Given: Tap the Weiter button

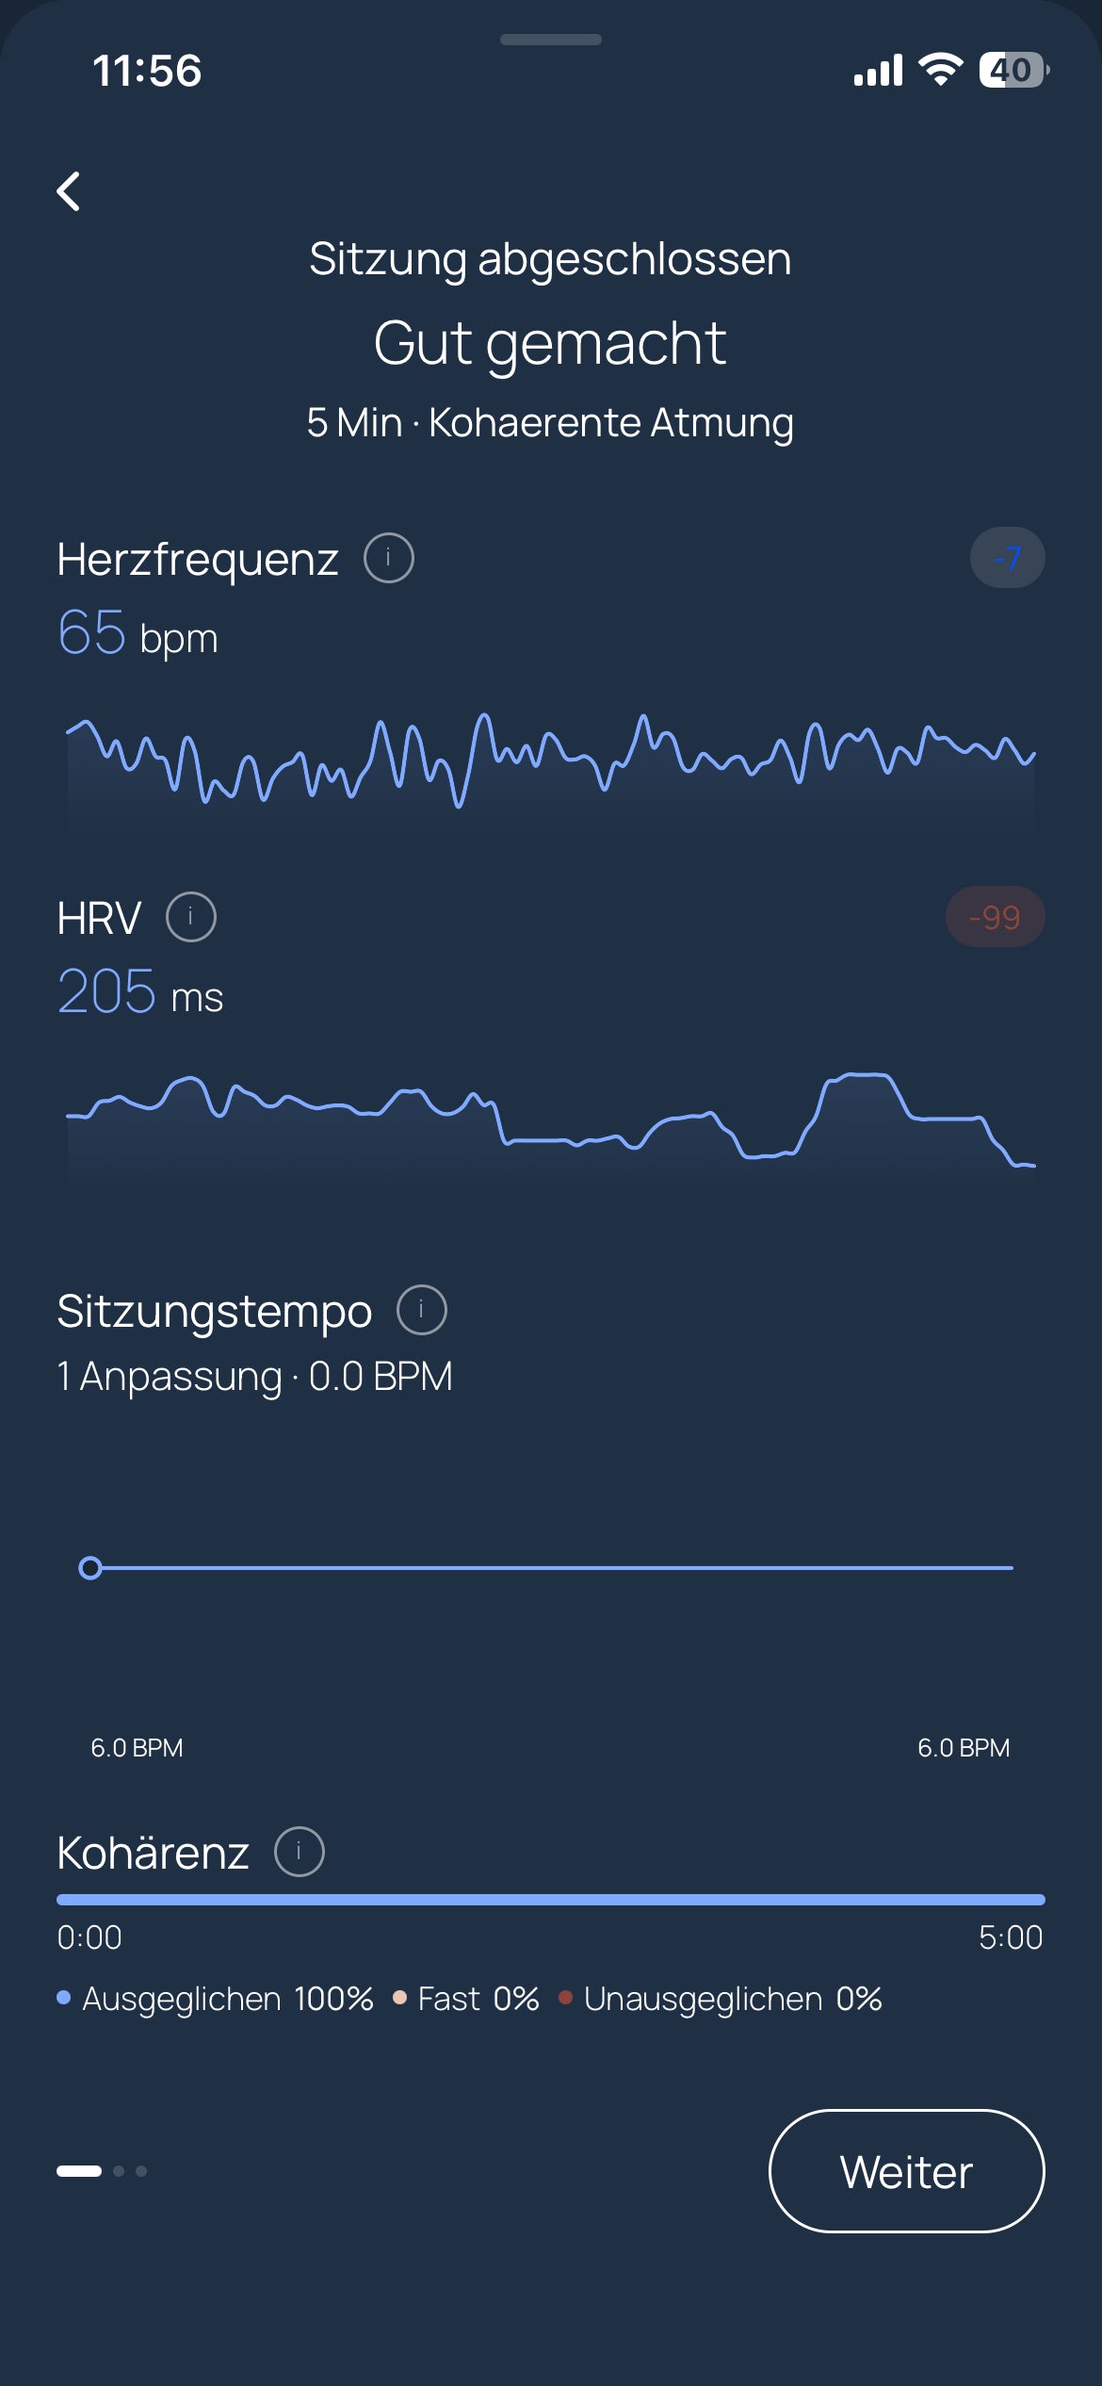Looking at the screenshot, I should tap(907, 2171).
